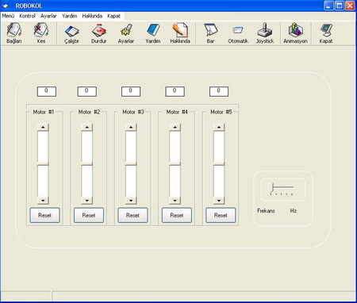
Task: Reset Motor #5
Action: 221,215
